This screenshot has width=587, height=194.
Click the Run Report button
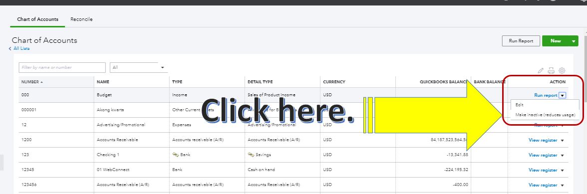click(521, 41)
